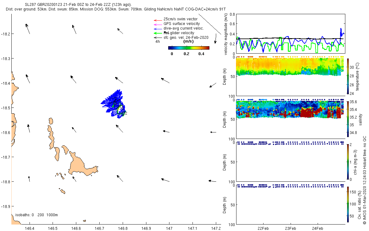Click the '24Feb' time axis tick
This screenshot has height=231, width=369.
point(317,229)
